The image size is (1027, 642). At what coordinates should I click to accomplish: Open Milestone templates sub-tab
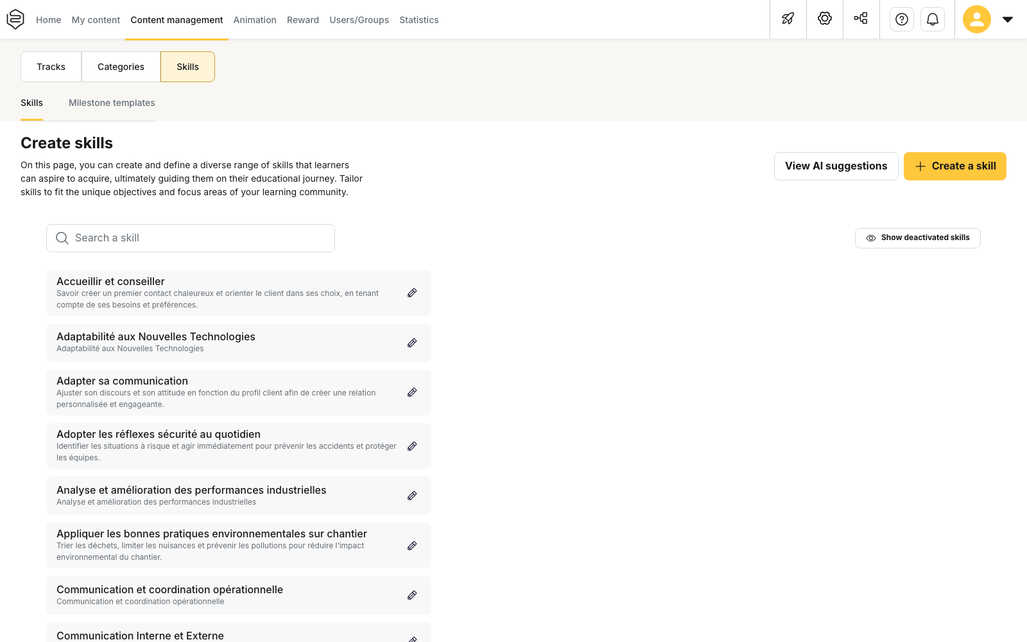112,103
